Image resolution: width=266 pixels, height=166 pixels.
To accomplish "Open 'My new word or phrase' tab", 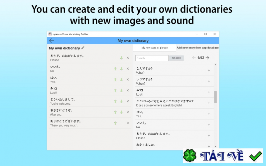I will [x=154, y=48].
